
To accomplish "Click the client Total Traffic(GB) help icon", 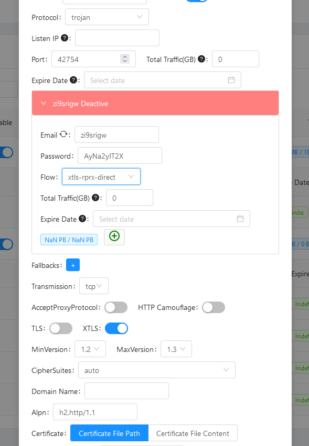I will coord(95,198).
